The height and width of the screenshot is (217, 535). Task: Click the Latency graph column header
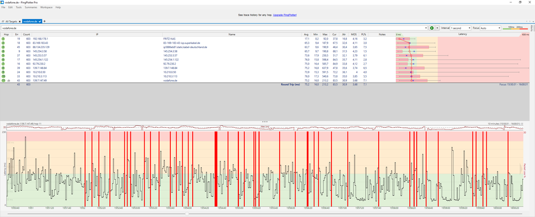463,34
